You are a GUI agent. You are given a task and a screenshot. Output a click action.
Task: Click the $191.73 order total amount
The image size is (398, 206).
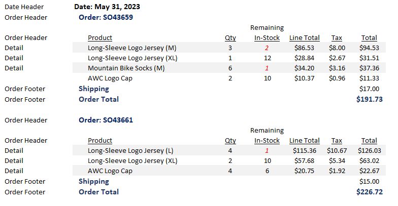(x=370, y=99)
